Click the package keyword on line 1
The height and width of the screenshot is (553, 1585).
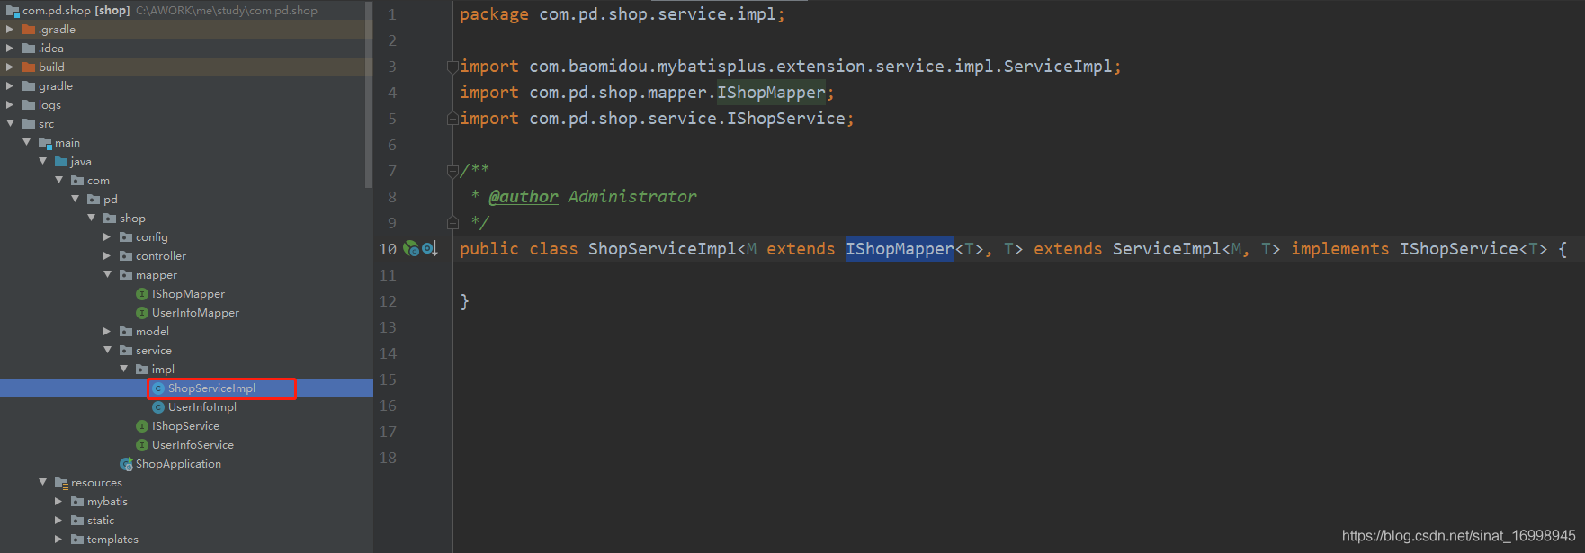coord(494,14)
